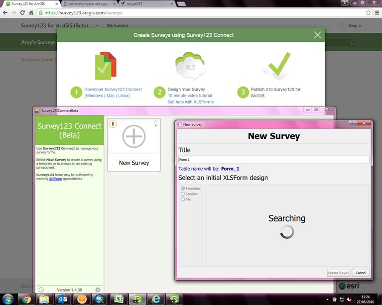Click the 'Version 1.4.30' text
The height and width of the screenshot is (305, 382).
[69, 290]
